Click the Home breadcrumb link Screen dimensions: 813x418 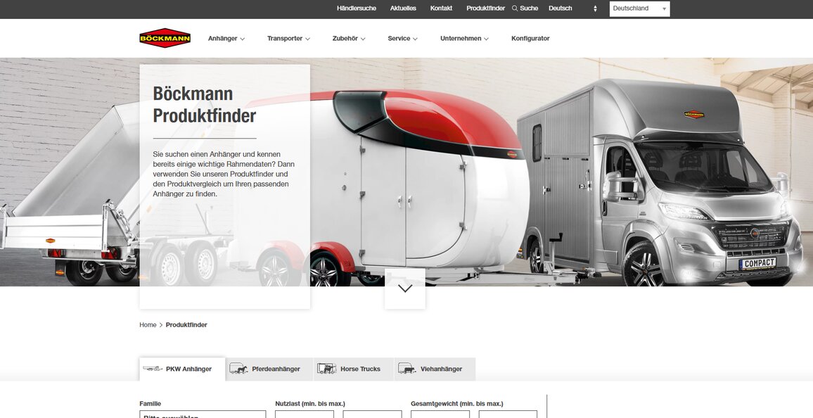click(x=147, y=324)
